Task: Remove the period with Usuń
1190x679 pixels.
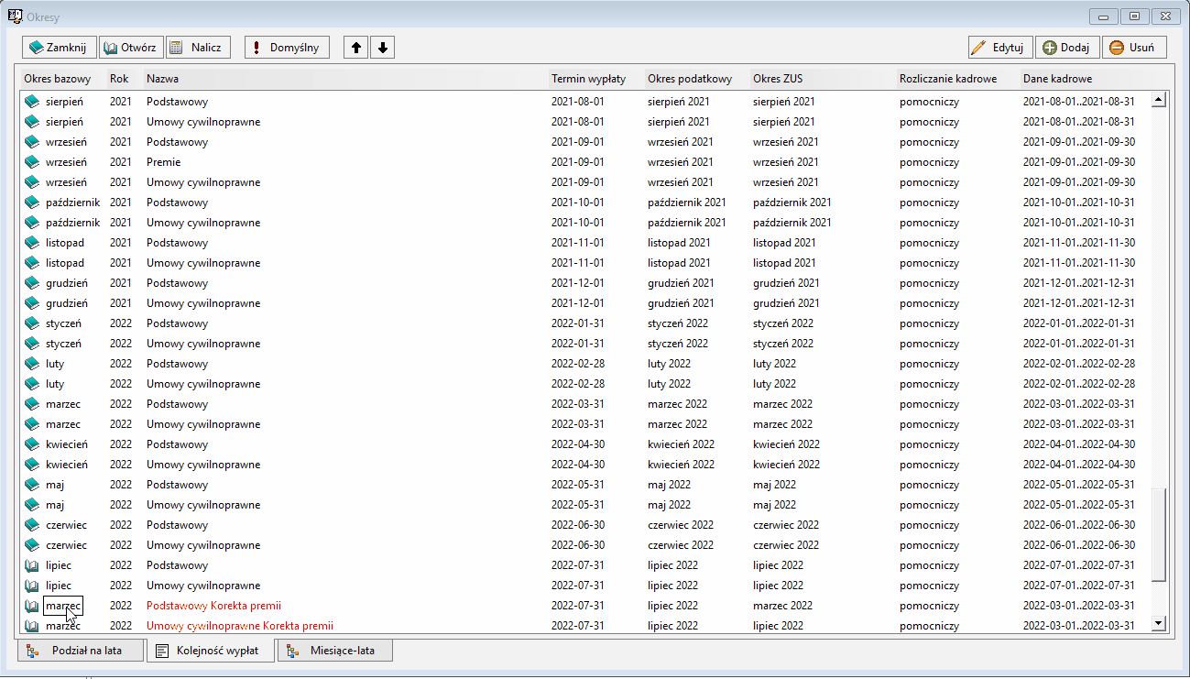Action: click(1134, 48)
